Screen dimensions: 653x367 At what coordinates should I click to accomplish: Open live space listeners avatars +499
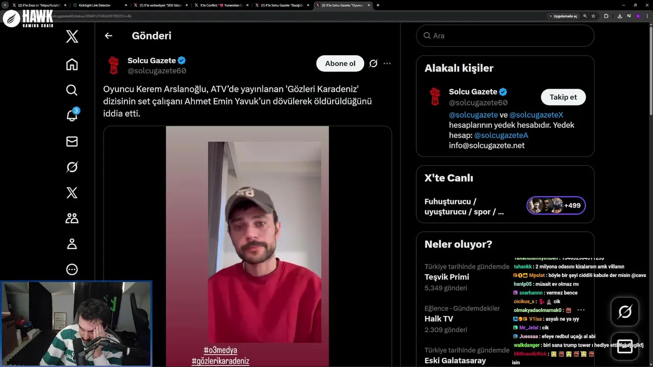pyautogui.click(x=556, y=205)
